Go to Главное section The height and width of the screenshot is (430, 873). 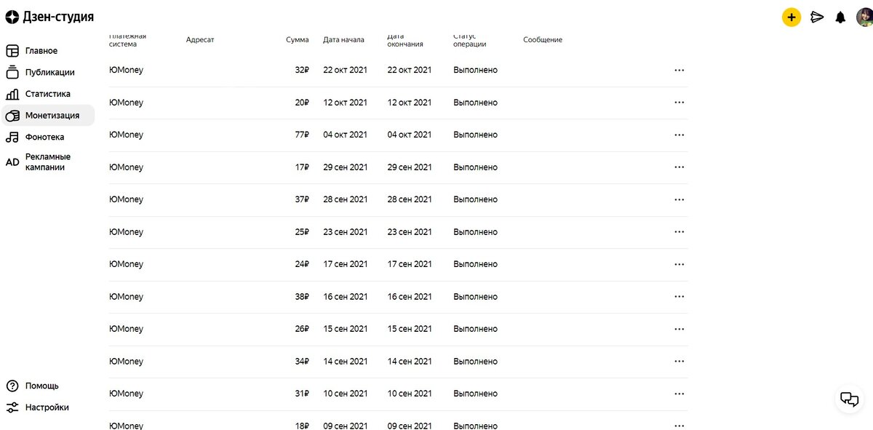click(41, 51)
